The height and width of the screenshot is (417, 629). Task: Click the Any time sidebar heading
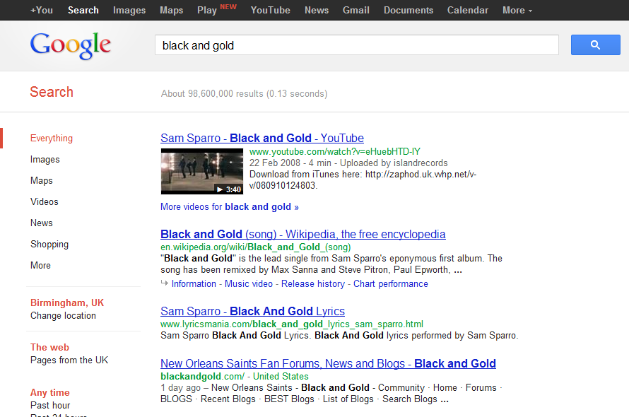click(x=49, y=392)
